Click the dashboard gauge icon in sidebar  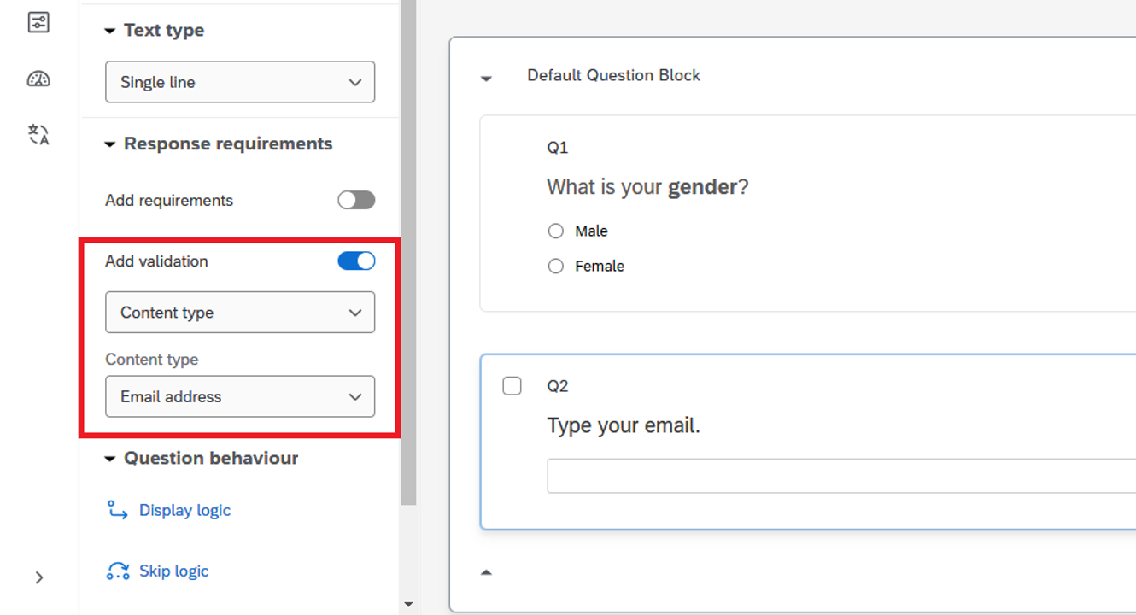click(x=38, y=79)
